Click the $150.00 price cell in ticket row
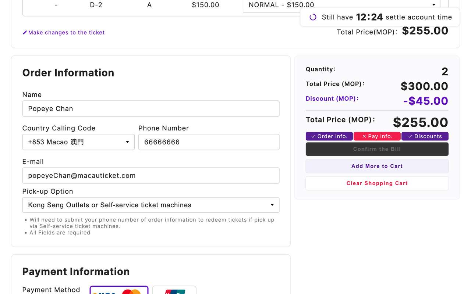471x294 pixels. pyautogui.click(x=205, y=5)
